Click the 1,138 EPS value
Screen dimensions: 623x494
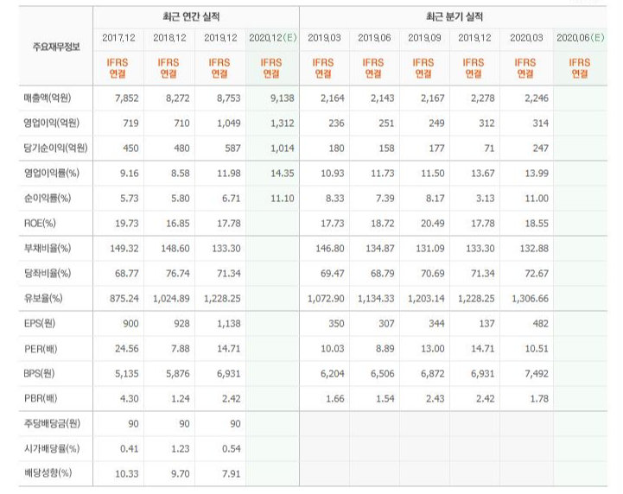(x=228, y=323)
